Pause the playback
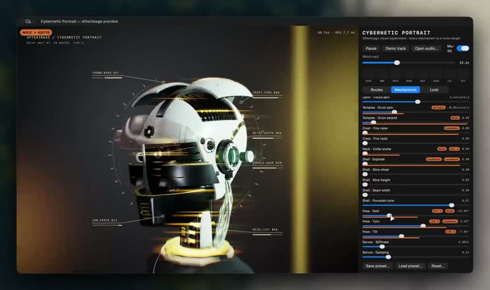The height and width of the screenshot is (290, 490). [x=371, y=48]
